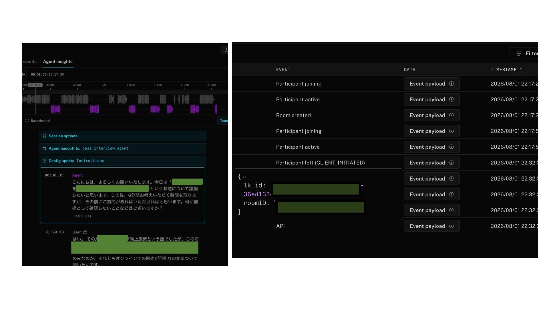Open Event payload for the API row
This screenshot has width=549, height=309.
[432, 226]
